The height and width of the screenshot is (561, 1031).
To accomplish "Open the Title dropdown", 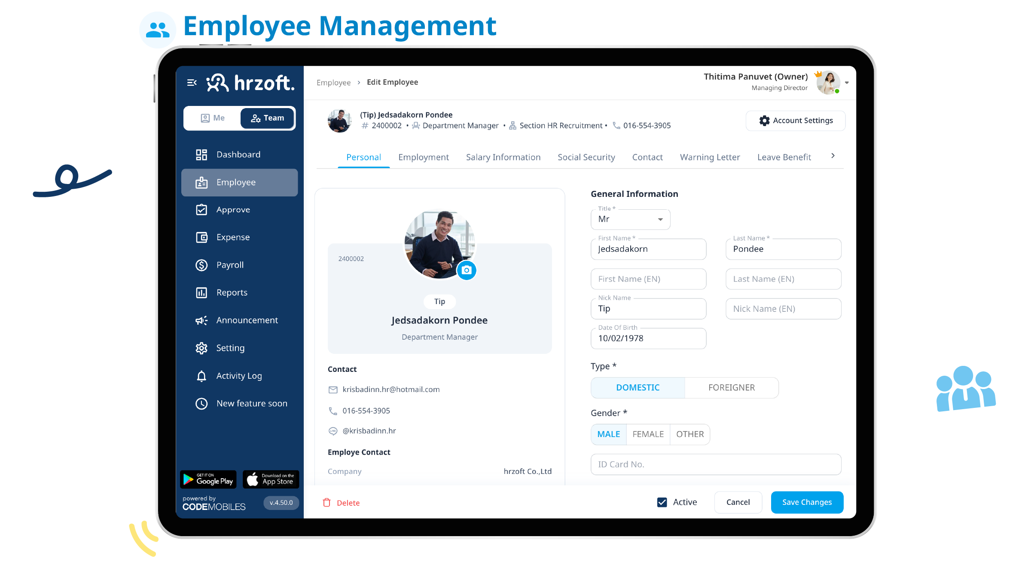I will (630, 219).
